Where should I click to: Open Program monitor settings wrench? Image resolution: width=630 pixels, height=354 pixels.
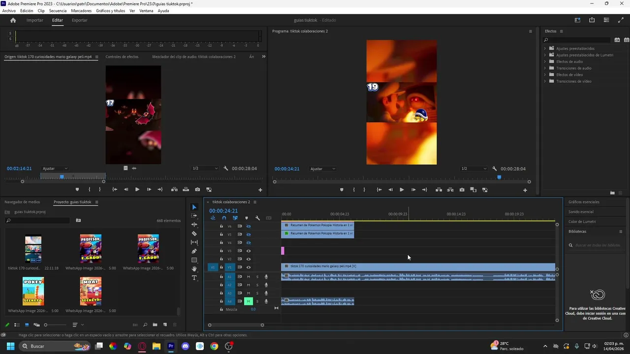click(495, 169)
